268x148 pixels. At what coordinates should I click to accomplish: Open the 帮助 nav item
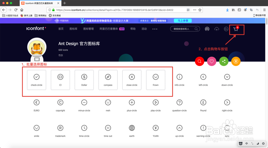133,29
